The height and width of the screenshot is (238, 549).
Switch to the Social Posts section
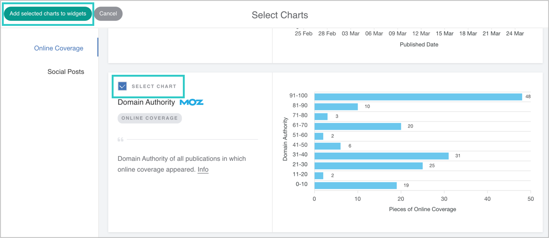coord(66,71)
